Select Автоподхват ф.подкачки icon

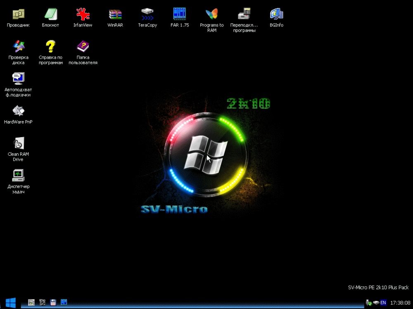[18, 78]
